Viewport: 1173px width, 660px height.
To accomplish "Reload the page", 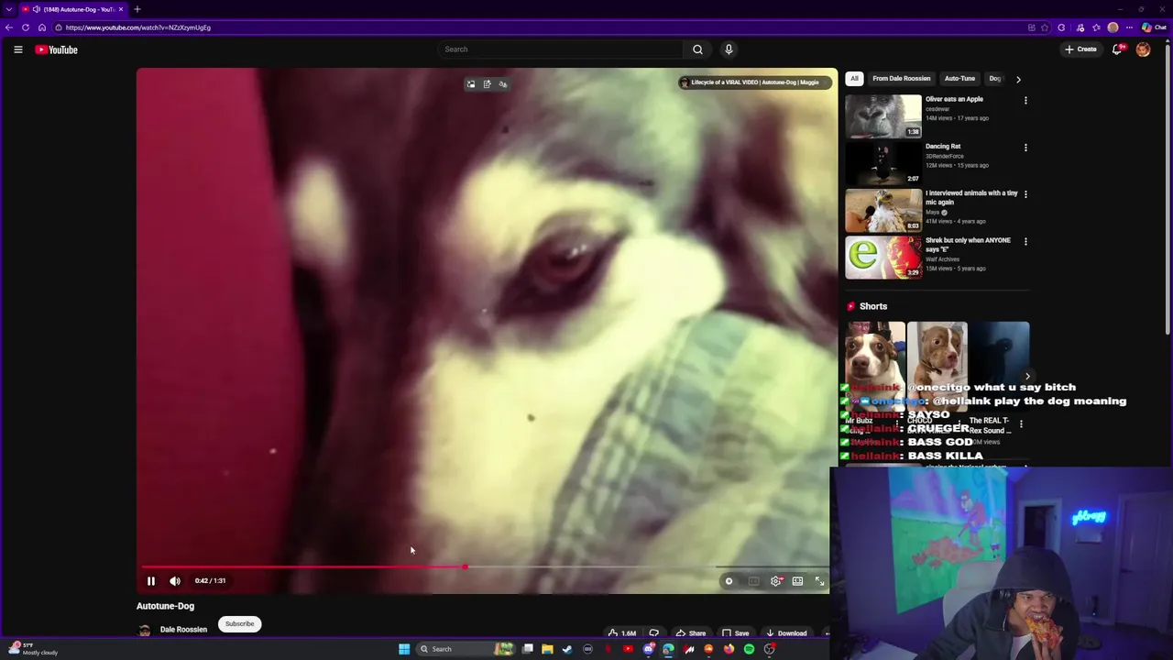I will coord(26,27).
